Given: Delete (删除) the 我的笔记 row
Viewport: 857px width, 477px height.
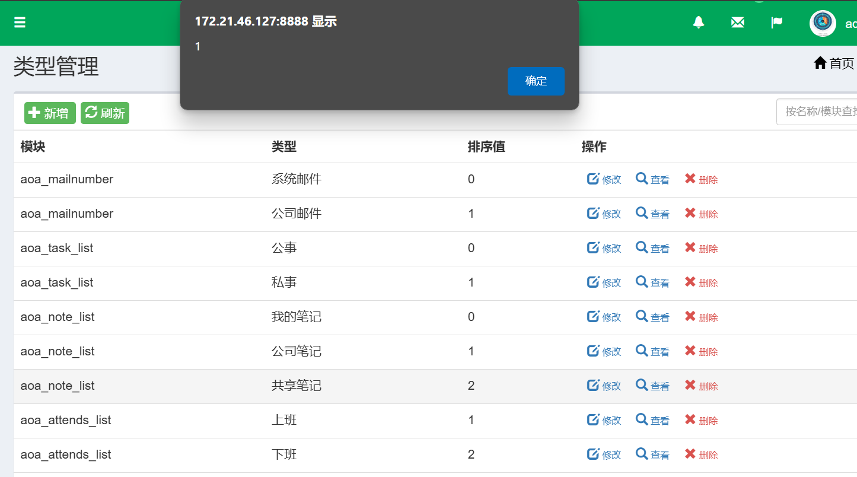Looking at the screenshot, I should click(702, 317).
